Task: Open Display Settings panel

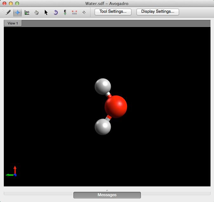Action: [158, 12]
